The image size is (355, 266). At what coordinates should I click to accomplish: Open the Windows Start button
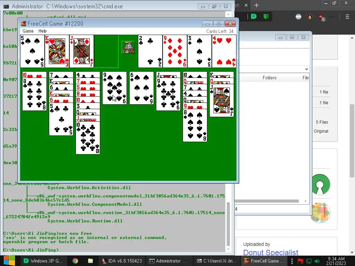point(9,260)
